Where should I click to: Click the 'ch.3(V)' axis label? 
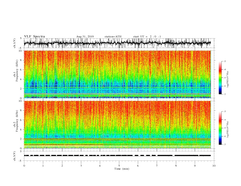point(15,156)
